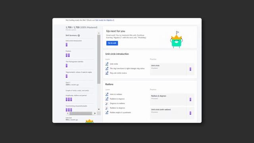Viewport: 254px width, 143px height.
Task: Select mastery icon on Unit circle (with radians) card
Action: tap(190, 113)
